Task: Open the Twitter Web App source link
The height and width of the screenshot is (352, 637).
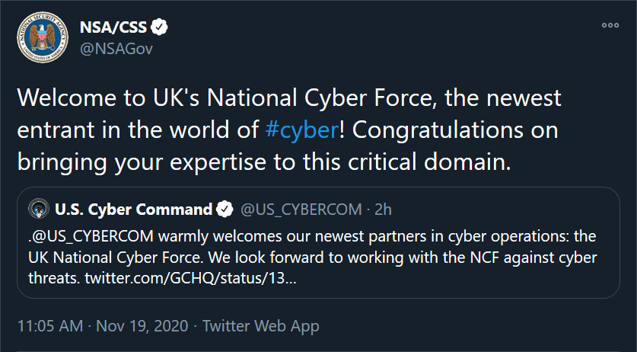Action: click(261, 326)
